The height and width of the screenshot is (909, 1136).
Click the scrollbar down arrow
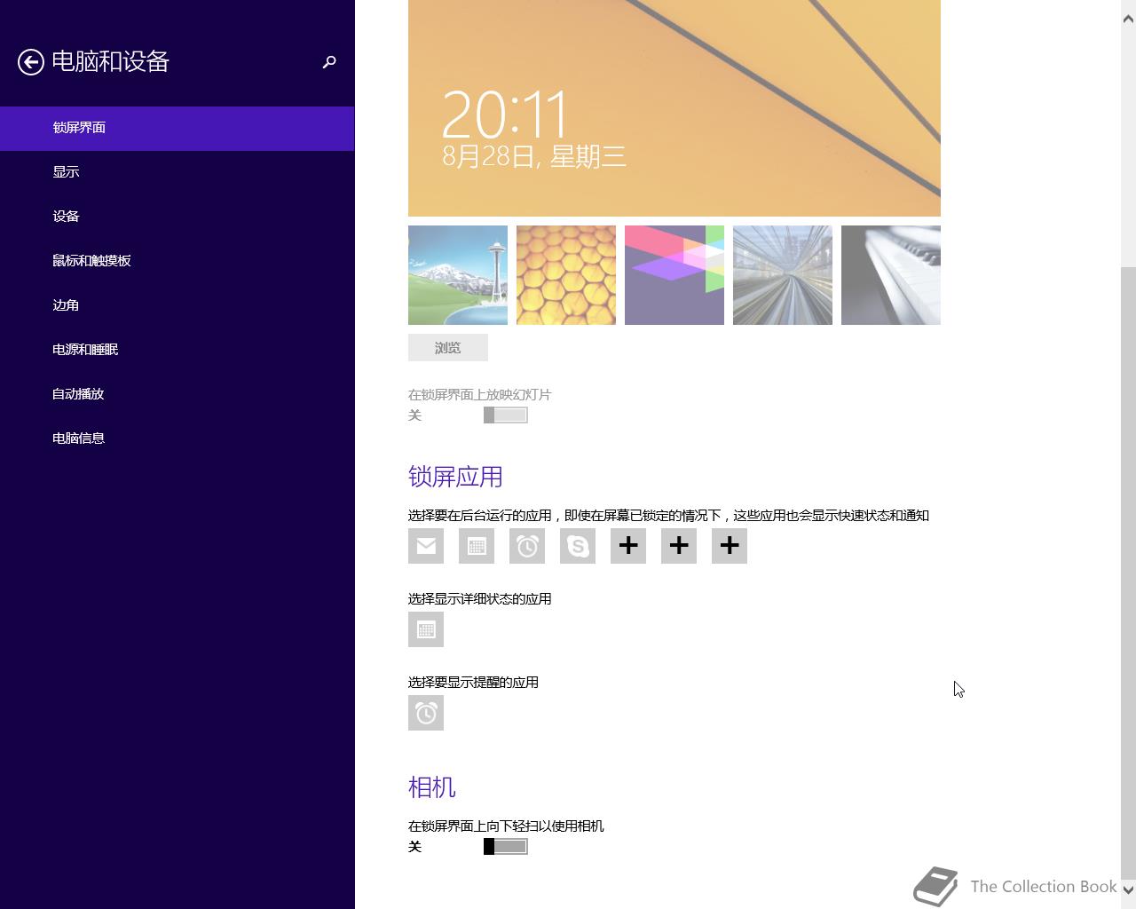pyautogui.click(x=1129, y=889)
